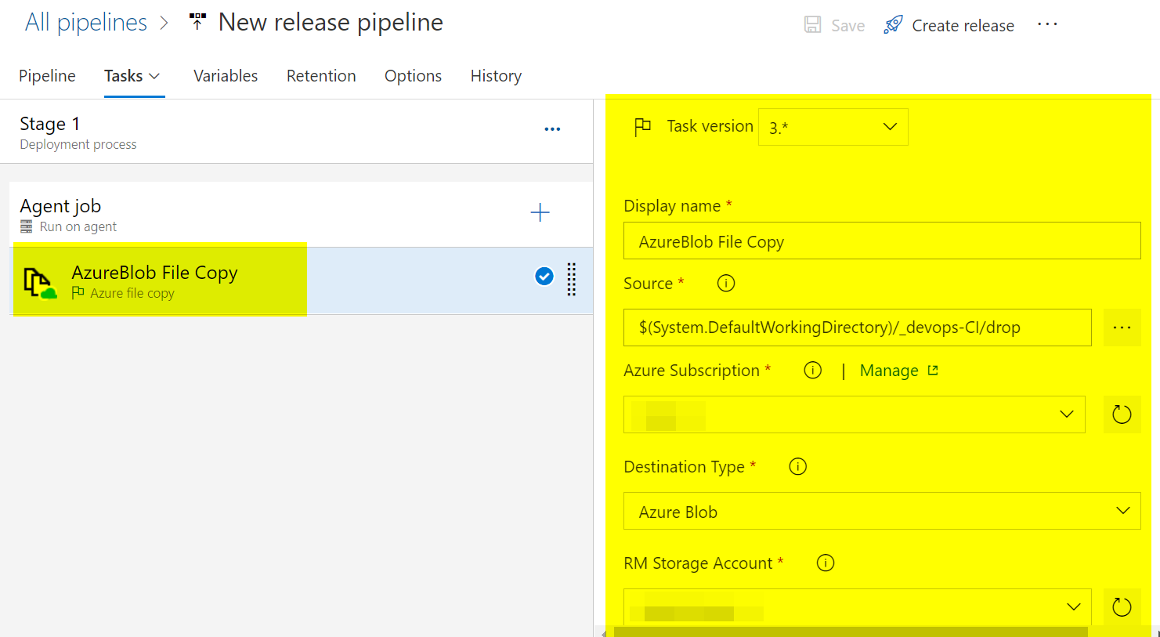Expand the Tasks tab dropdown arrow
1160x637 pixels.
click(154, 76)
